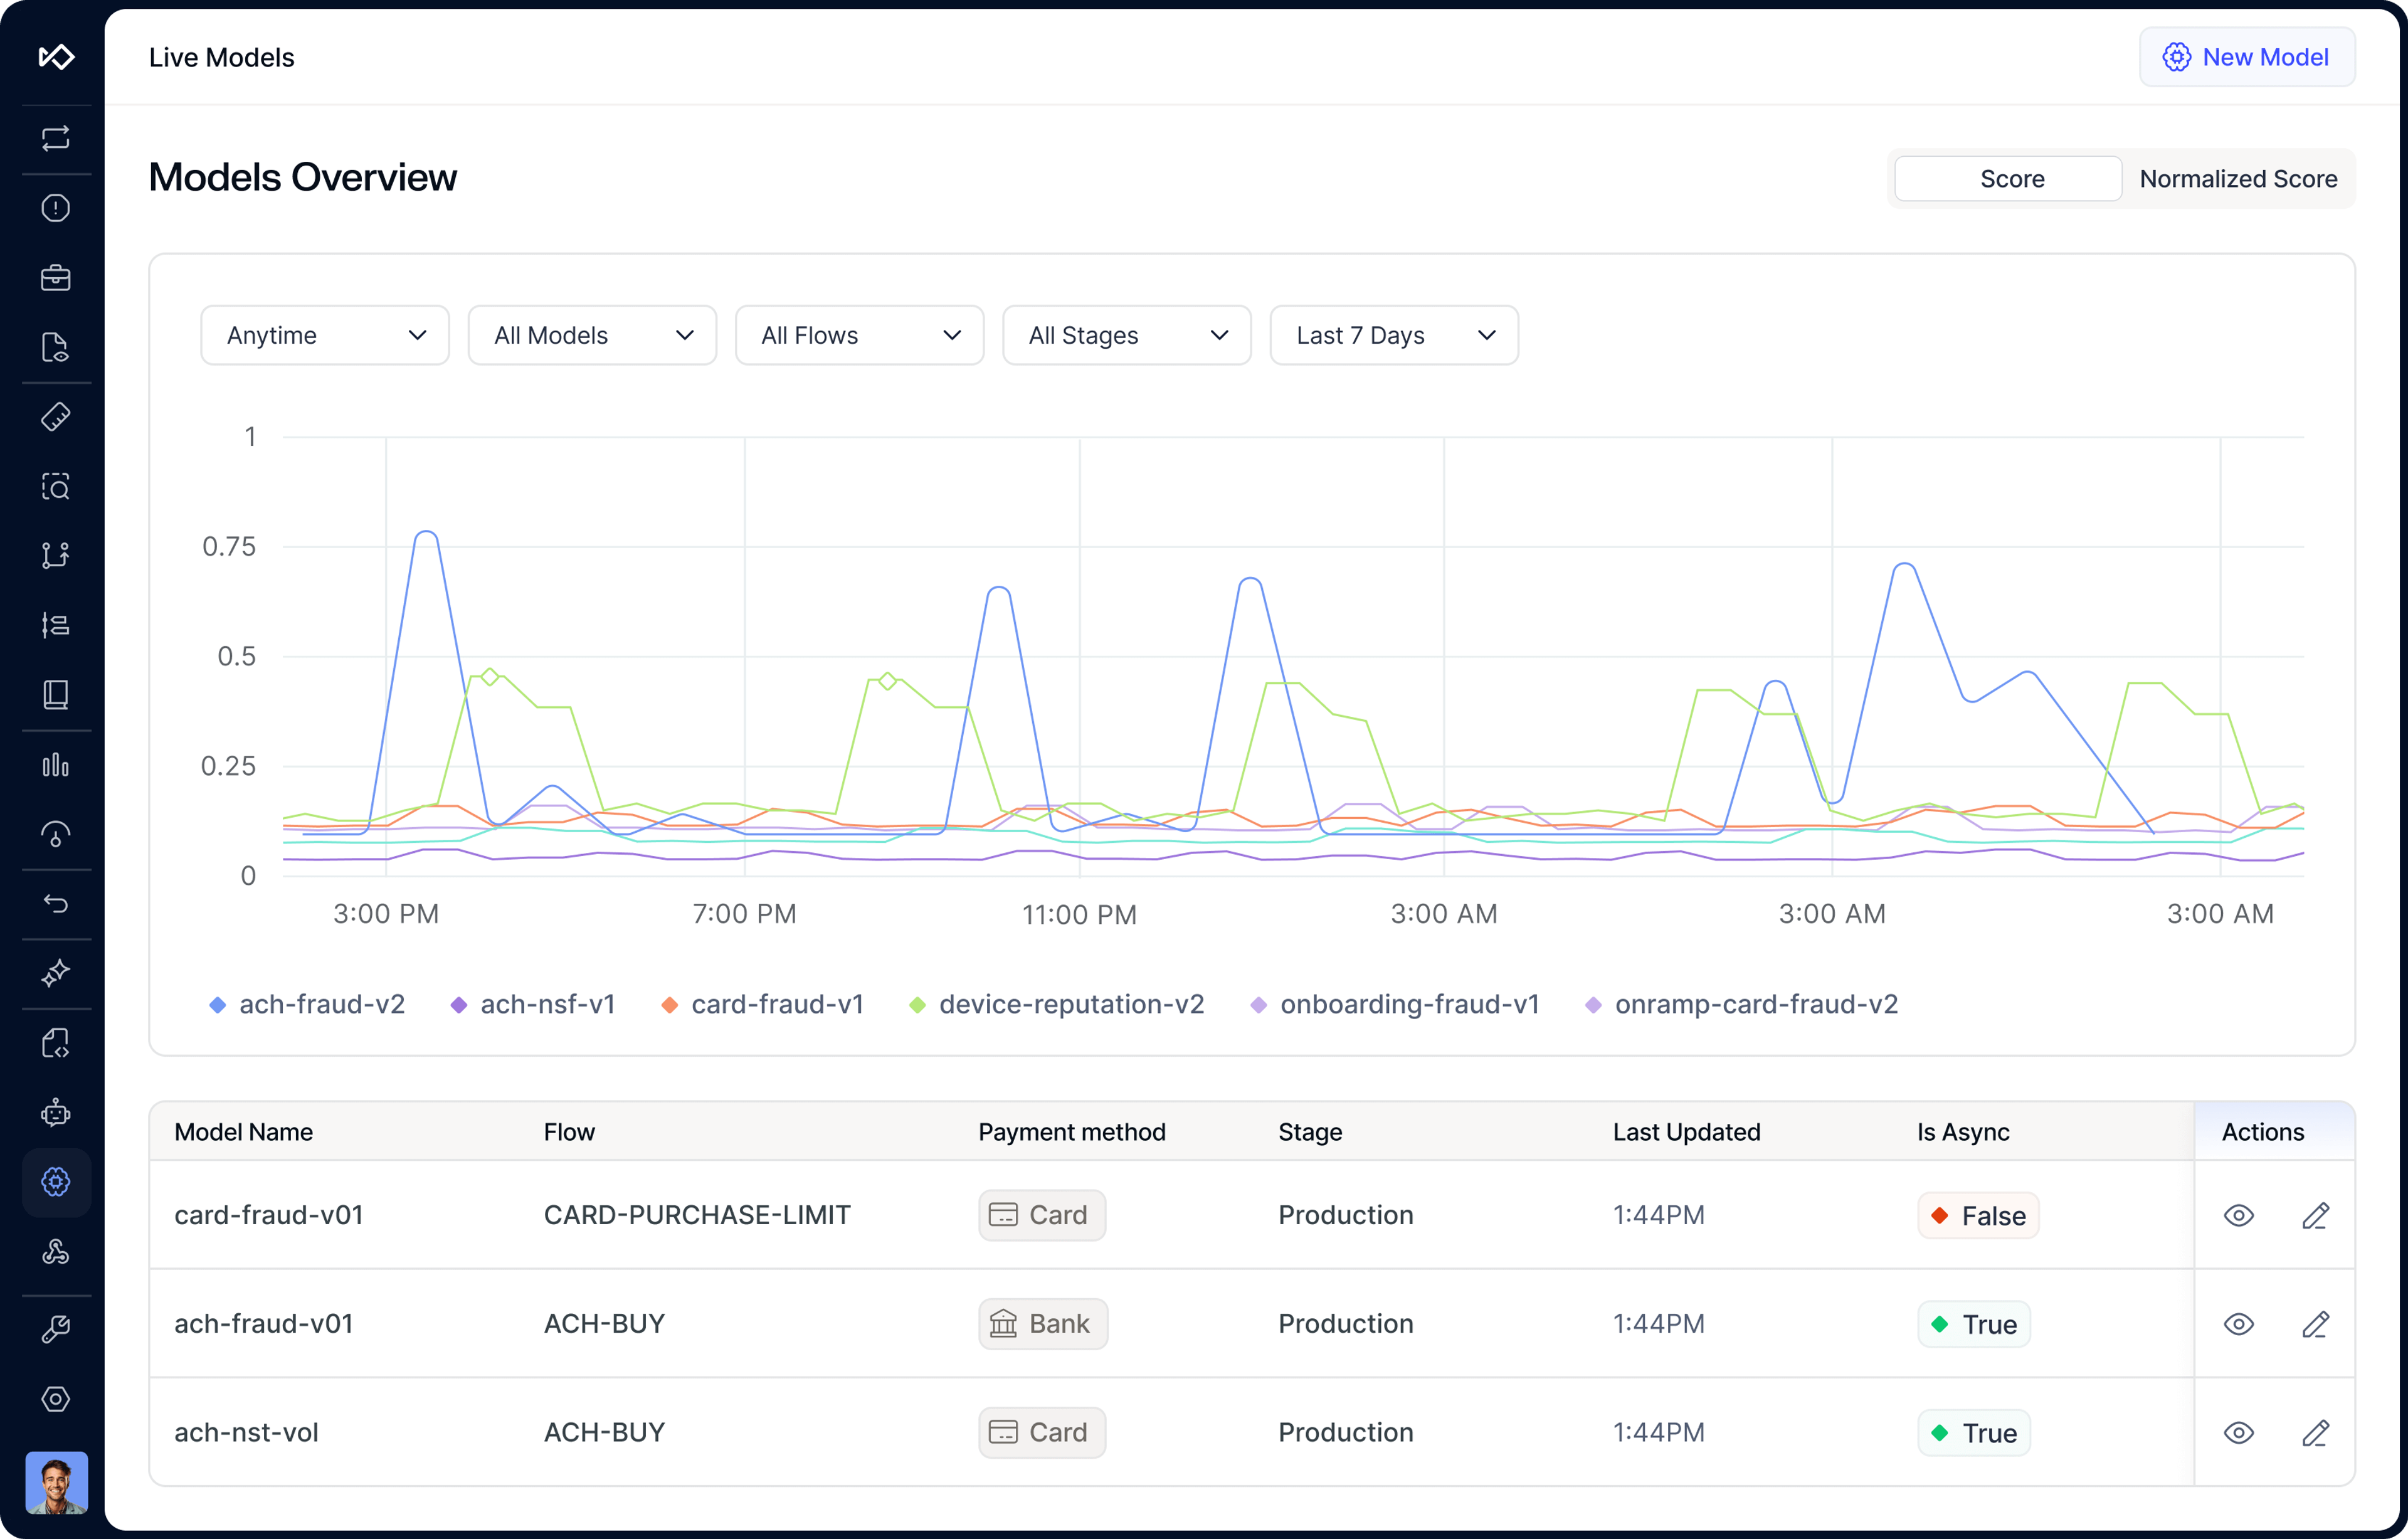Click the webhook icon in sidebar

click(x=56, y=1251)
